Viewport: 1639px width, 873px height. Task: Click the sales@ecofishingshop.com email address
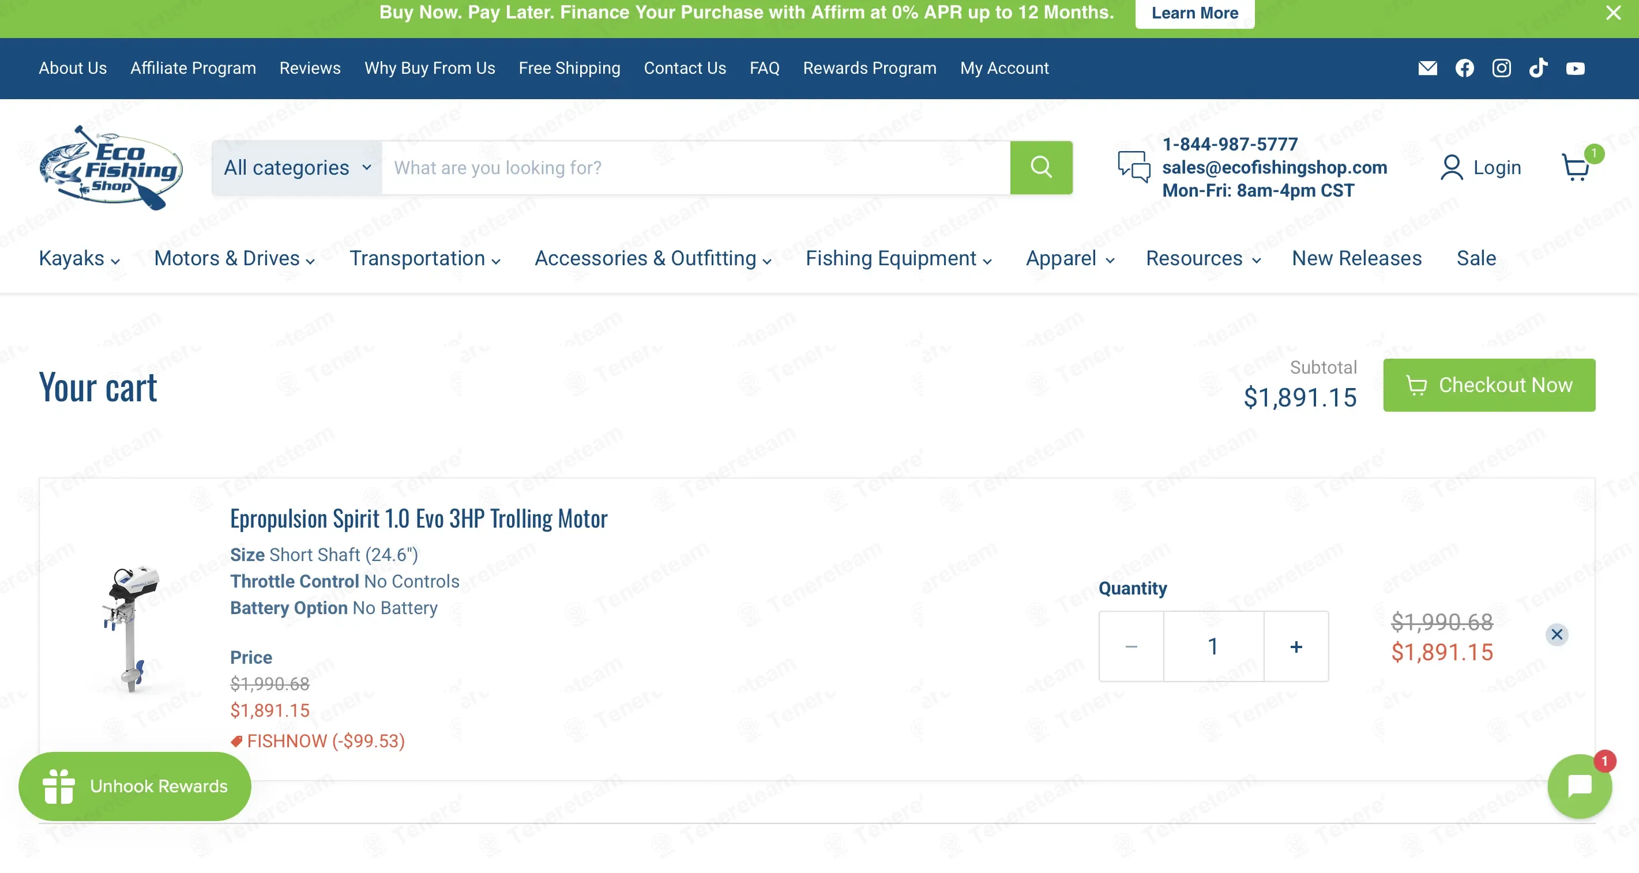pos(1275,167)
